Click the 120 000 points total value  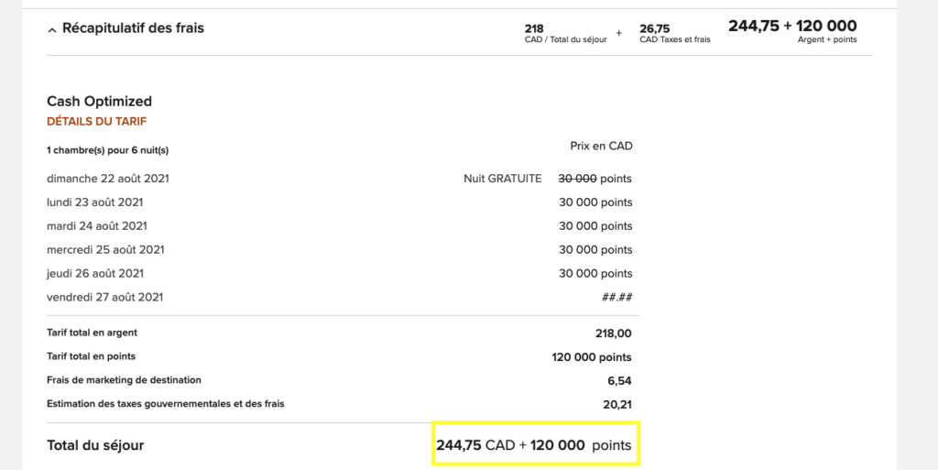(592, 357)
